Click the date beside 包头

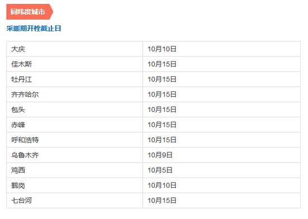(162, 110)
